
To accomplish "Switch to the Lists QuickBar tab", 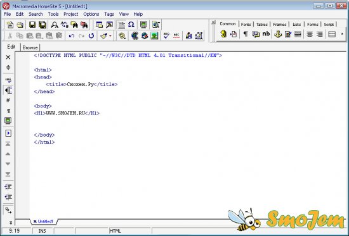I will [x=297, y=25].
